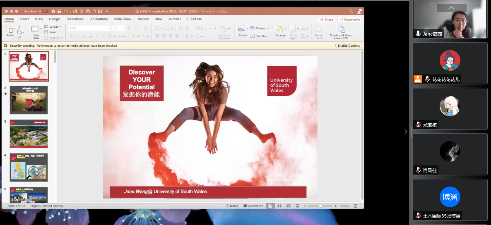The image size is (491, 225).
Task: Insert a Text Box
Action: [x=259, y=36]
